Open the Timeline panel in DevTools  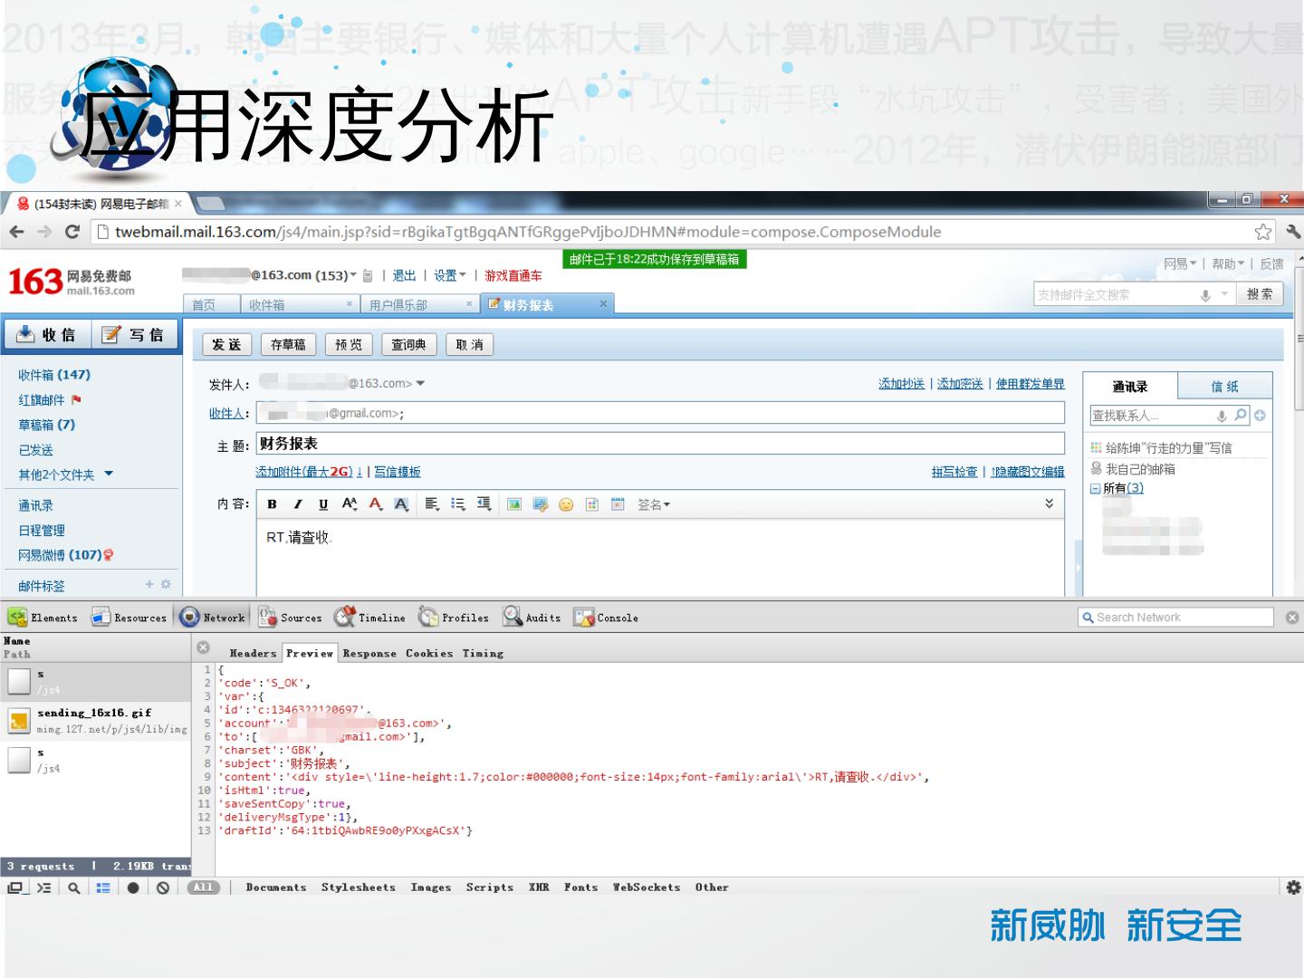[370, 618]
